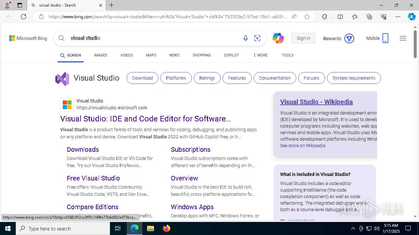Click See more on Wikipedia

pos(303,146)
